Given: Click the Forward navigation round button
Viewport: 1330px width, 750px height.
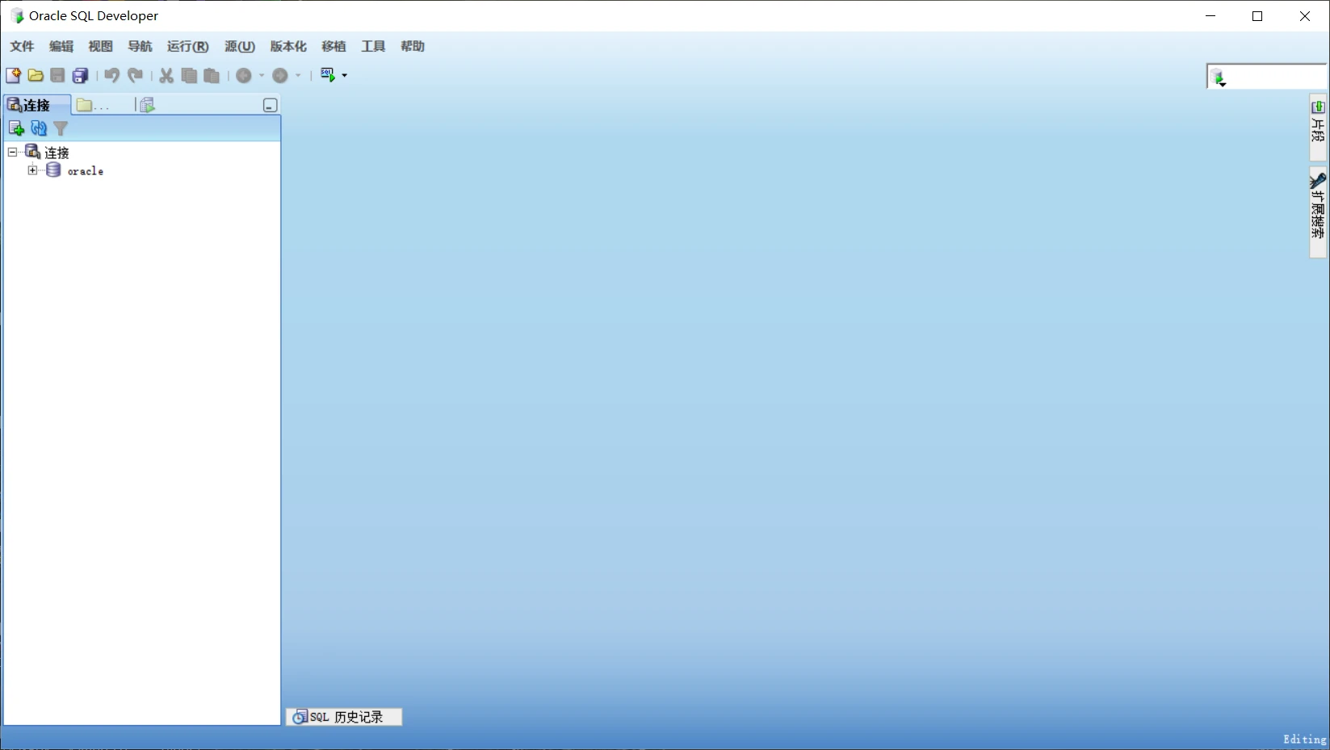Looking at the screenshot, I should (x=280, y=75).
